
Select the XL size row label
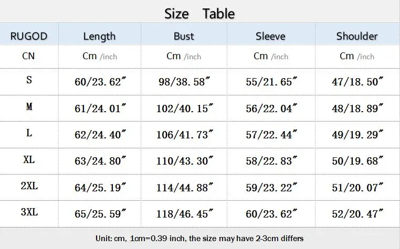(x=29, y=160)
